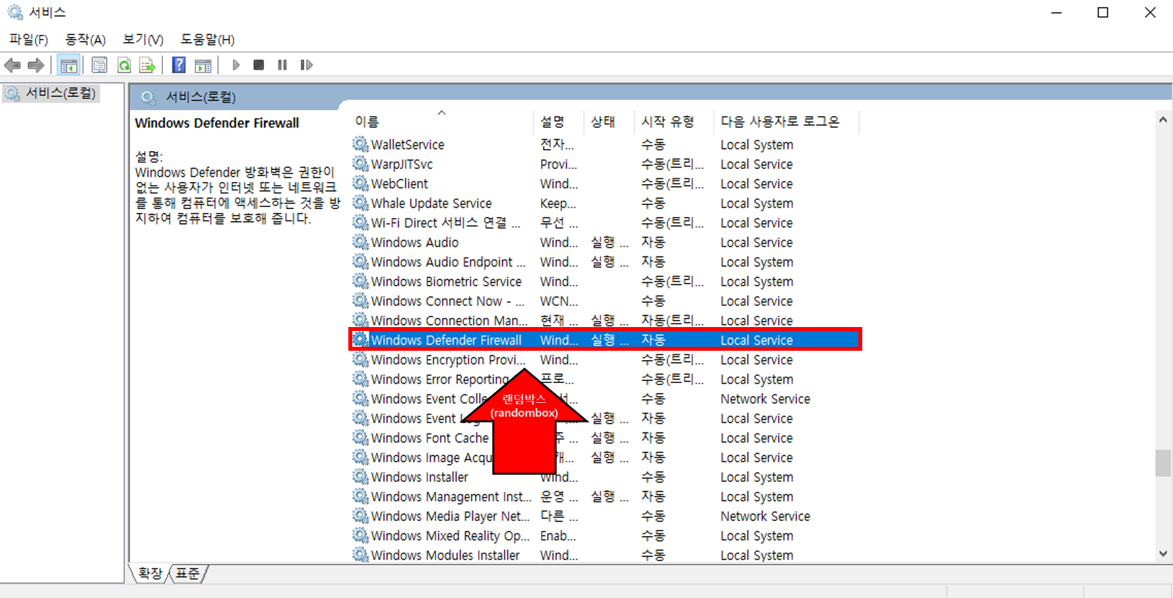Click the Back arrow toolbar icon

pos(13,65)
